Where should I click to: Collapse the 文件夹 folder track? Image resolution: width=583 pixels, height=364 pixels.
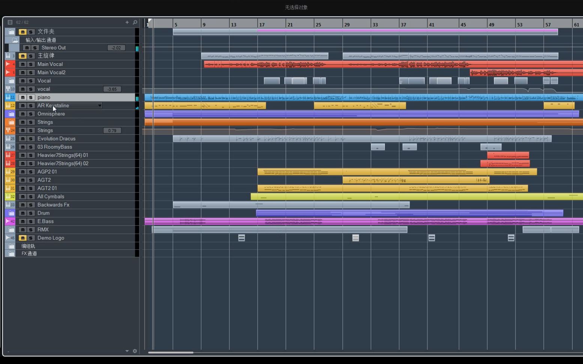(11, 32)
